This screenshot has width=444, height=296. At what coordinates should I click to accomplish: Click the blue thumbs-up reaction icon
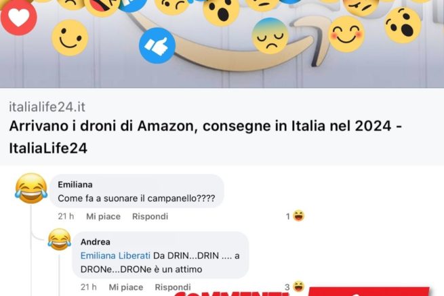[157, 45]
